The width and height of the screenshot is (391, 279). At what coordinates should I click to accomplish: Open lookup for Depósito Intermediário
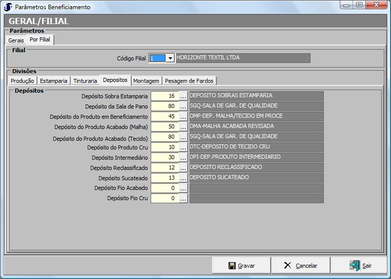[183, 158]
